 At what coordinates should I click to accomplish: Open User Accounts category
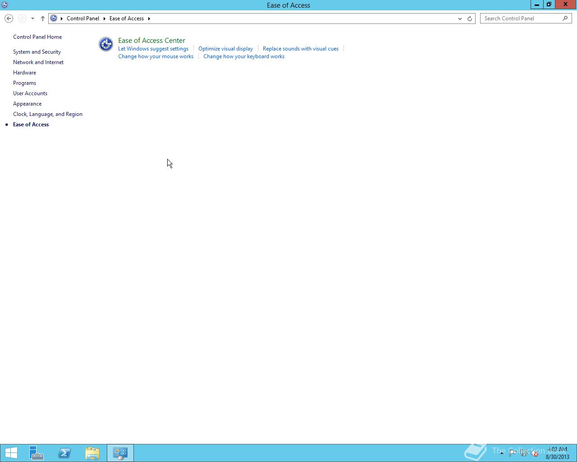tap(30, 93)
